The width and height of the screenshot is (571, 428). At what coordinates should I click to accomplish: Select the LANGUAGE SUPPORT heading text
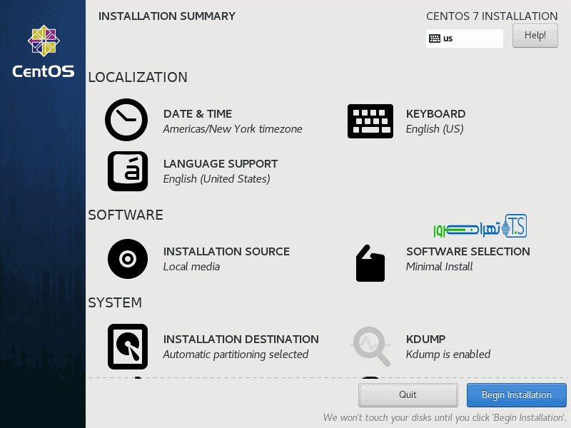click(221, 164)
